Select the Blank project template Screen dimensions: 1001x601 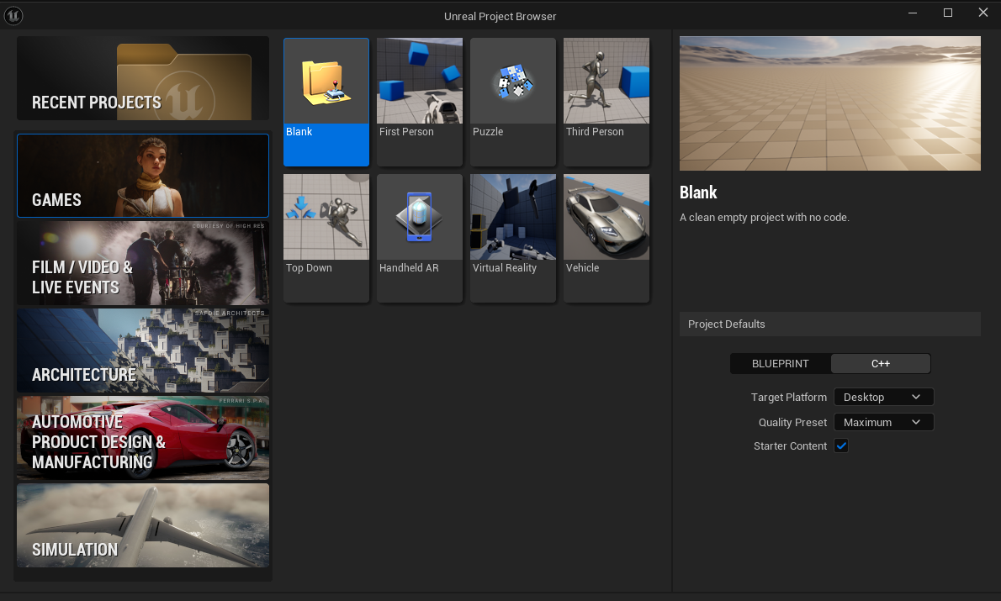(326, 102)
